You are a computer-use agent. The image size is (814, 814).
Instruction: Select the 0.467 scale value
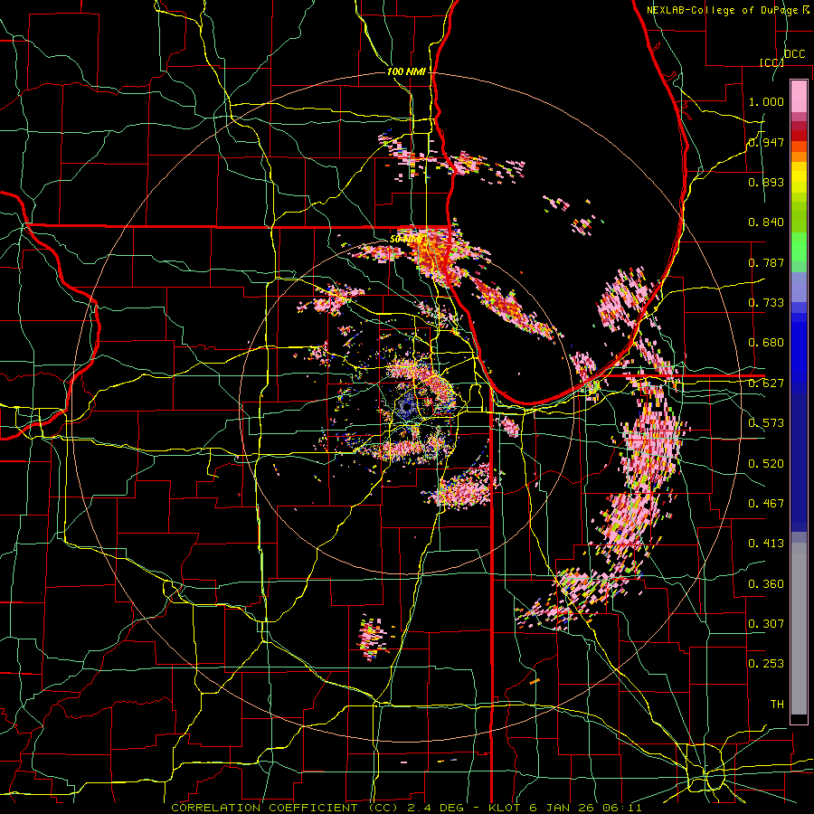click(766, 504)
